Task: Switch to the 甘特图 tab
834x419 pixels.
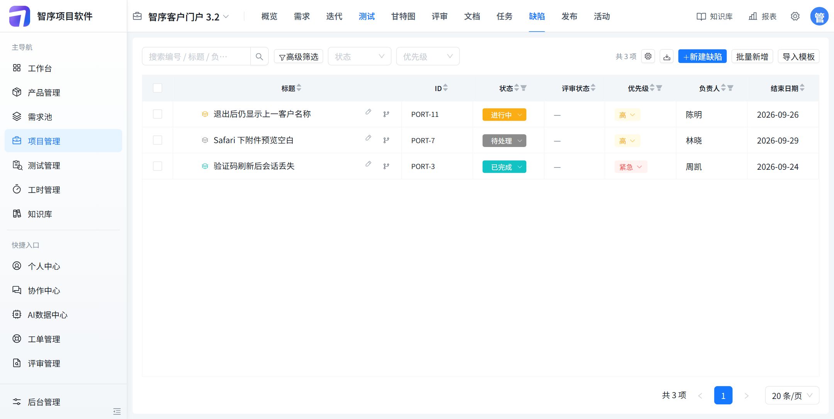Action: [403, 16]
